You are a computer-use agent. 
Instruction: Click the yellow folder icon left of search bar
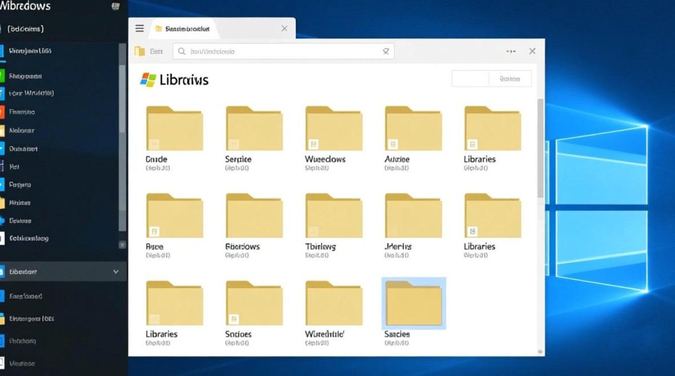[x=140, y=51]
